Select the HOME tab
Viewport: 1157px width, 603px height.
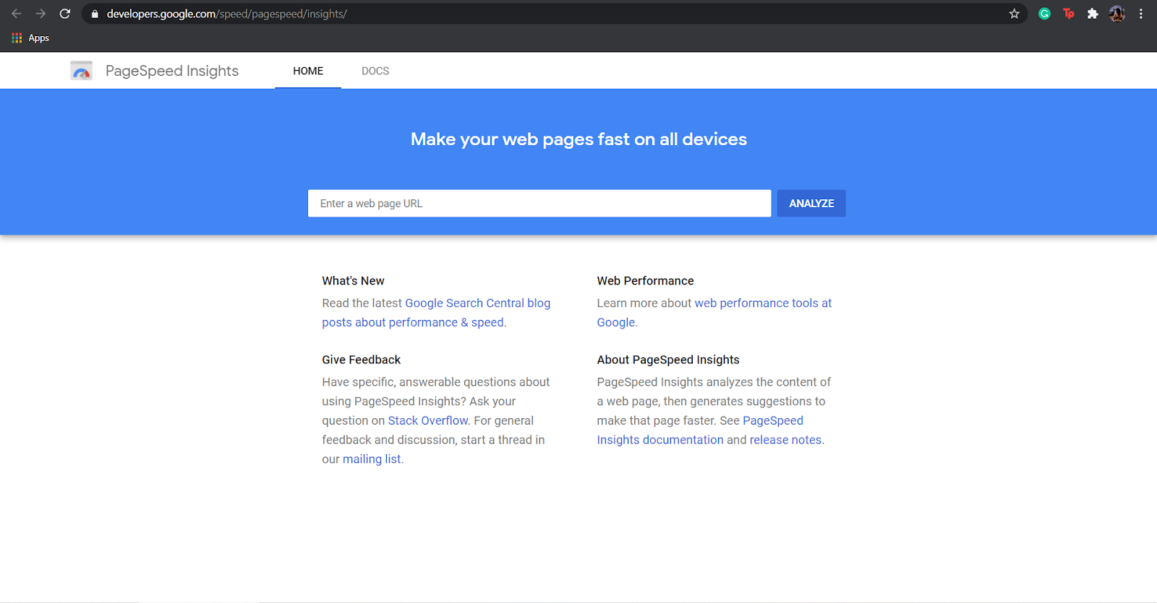(x=308, y=71)
